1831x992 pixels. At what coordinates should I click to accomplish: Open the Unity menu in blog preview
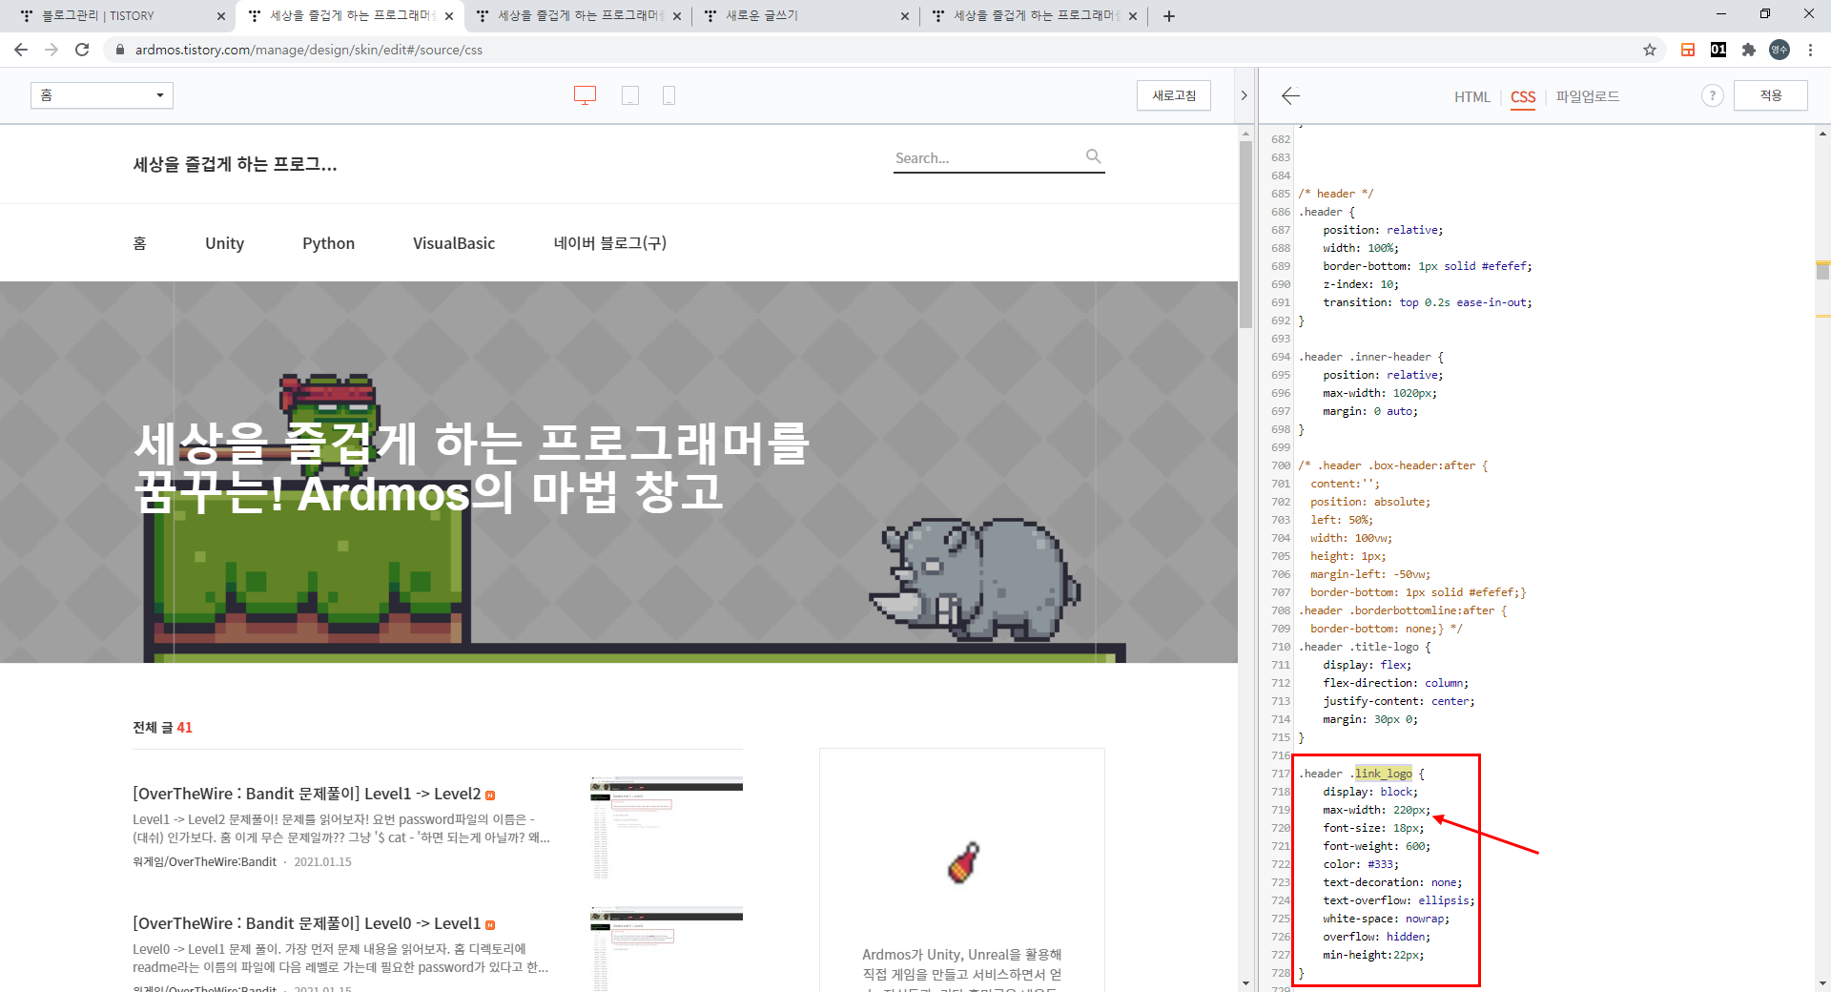coord(224,243)
